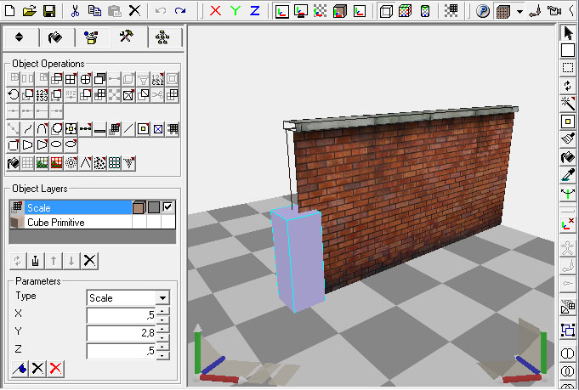Switch to the hammer tools tab
The image size is (579, 390).
point(126,37)
